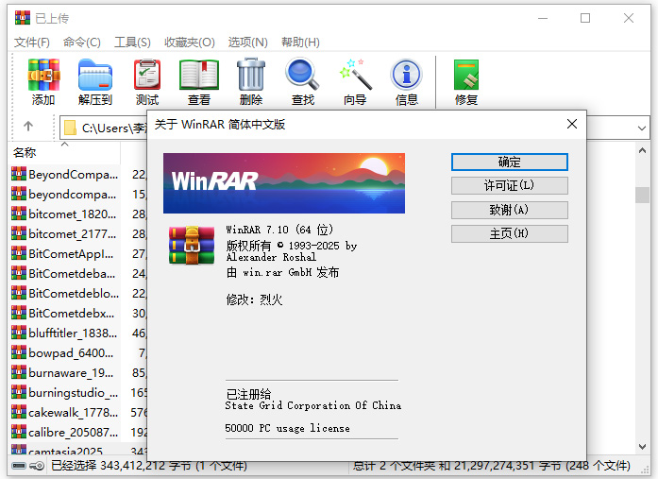Image resolution: width=658 pixels, height=479 pixels.
Task: Open the Favorites (收藏夹) menu
Action: coord(189,43)
